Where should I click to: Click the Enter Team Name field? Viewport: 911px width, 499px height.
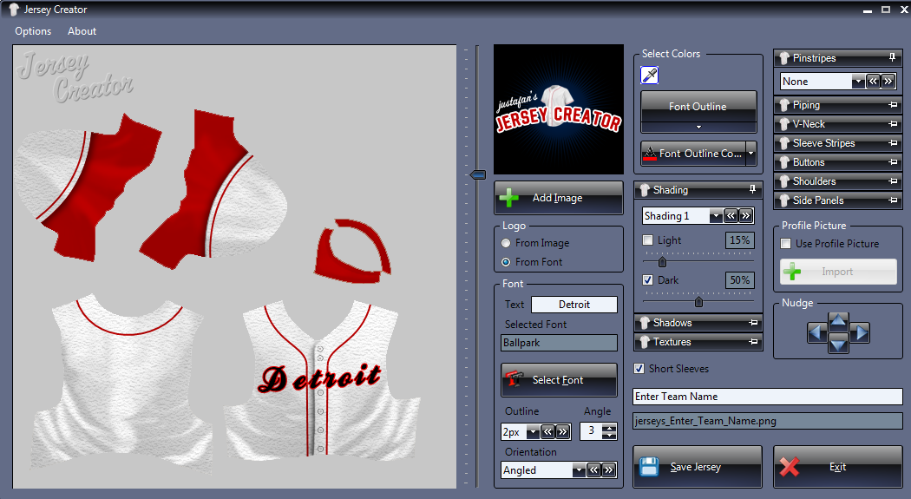click(x=767, y=397)
